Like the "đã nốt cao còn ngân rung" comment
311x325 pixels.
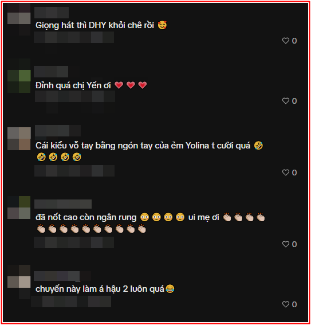tap(286, 244)
